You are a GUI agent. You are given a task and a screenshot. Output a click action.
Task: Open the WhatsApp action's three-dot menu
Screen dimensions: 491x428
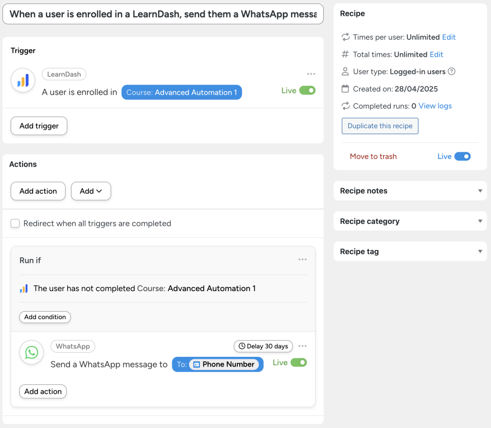pyautogui.click(x=303, y=346)
